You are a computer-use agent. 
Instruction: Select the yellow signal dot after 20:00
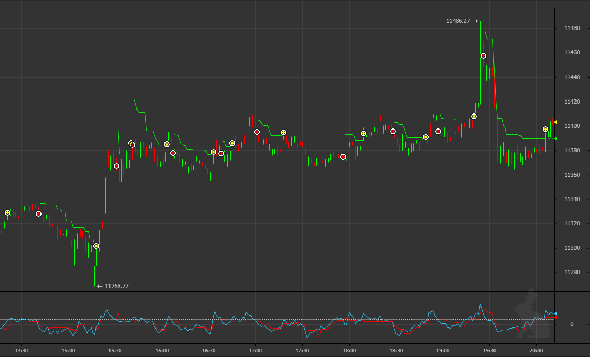[x=545, y=129]
